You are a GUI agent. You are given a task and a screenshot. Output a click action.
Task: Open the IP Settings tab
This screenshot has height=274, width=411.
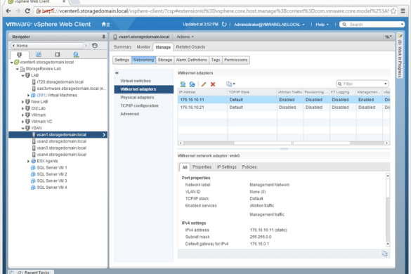click(x=227, y=167)
